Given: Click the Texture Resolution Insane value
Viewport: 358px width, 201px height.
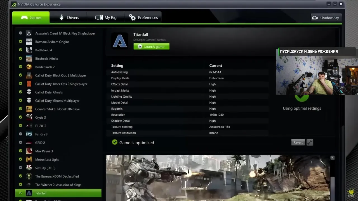Looking at the screenshot, I should point(213,133).
